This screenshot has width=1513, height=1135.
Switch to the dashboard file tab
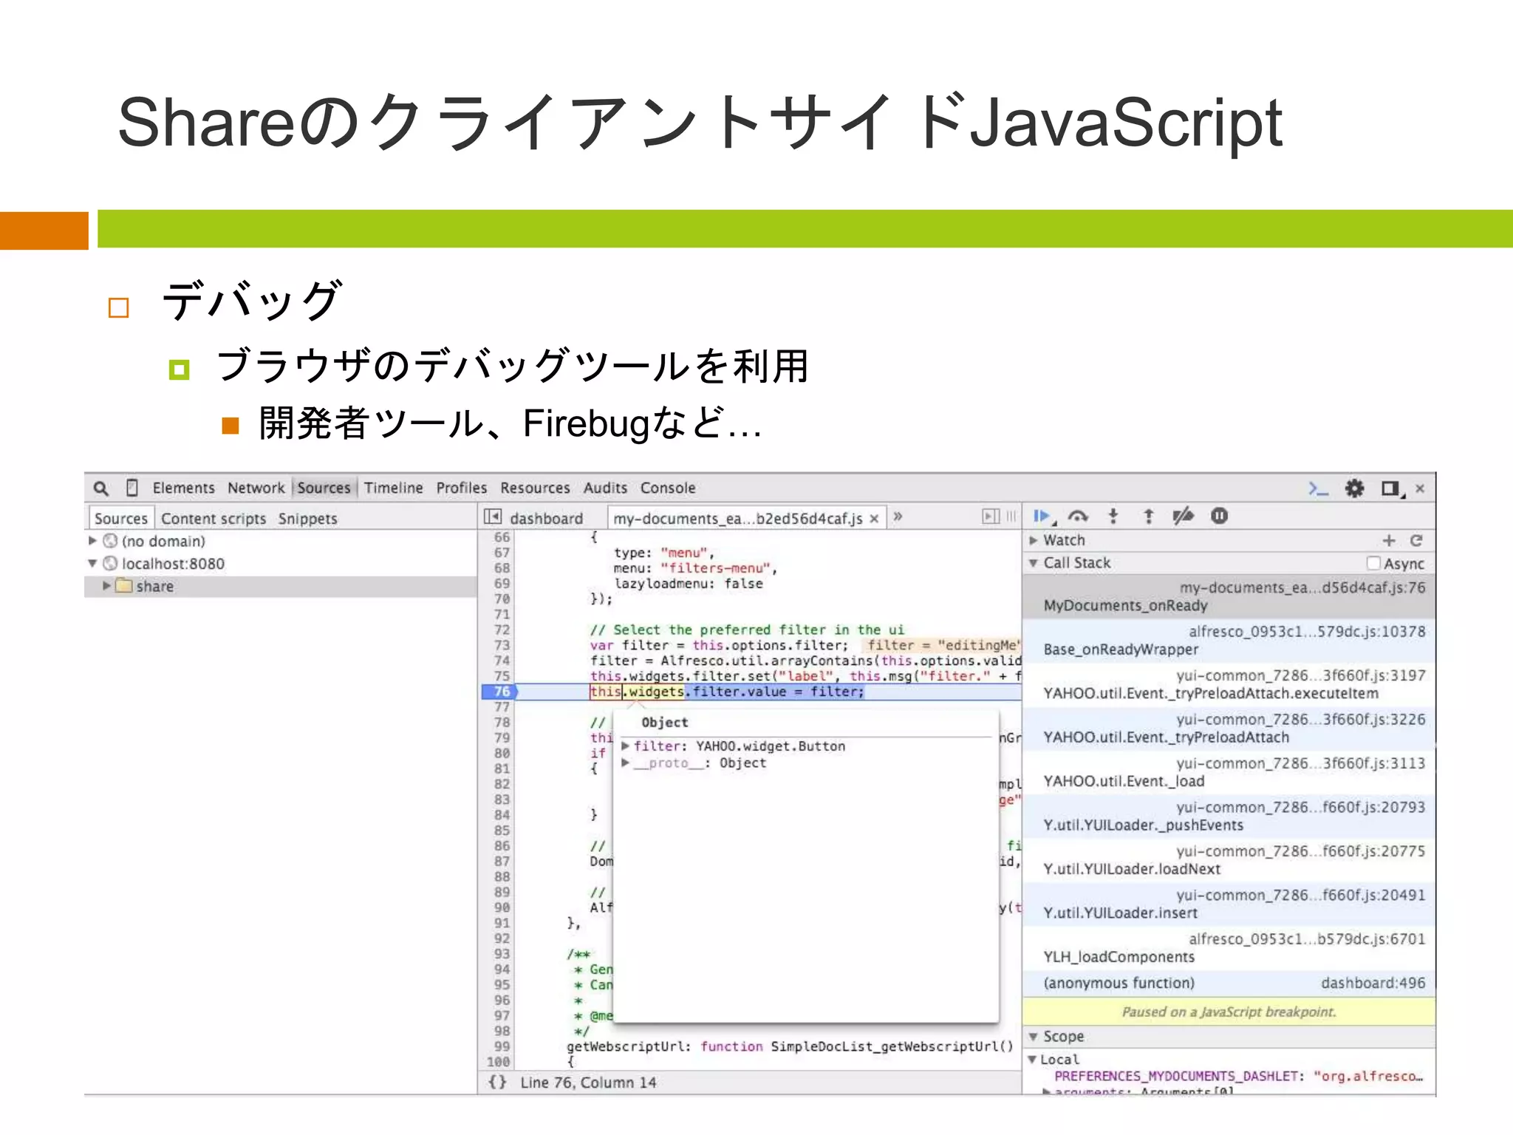546,519
